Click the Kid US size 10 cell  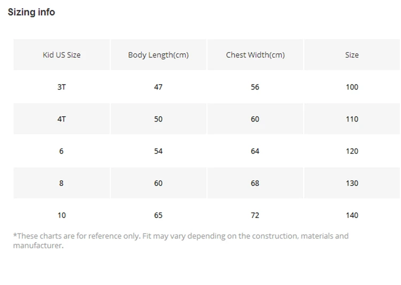[61, 215]
